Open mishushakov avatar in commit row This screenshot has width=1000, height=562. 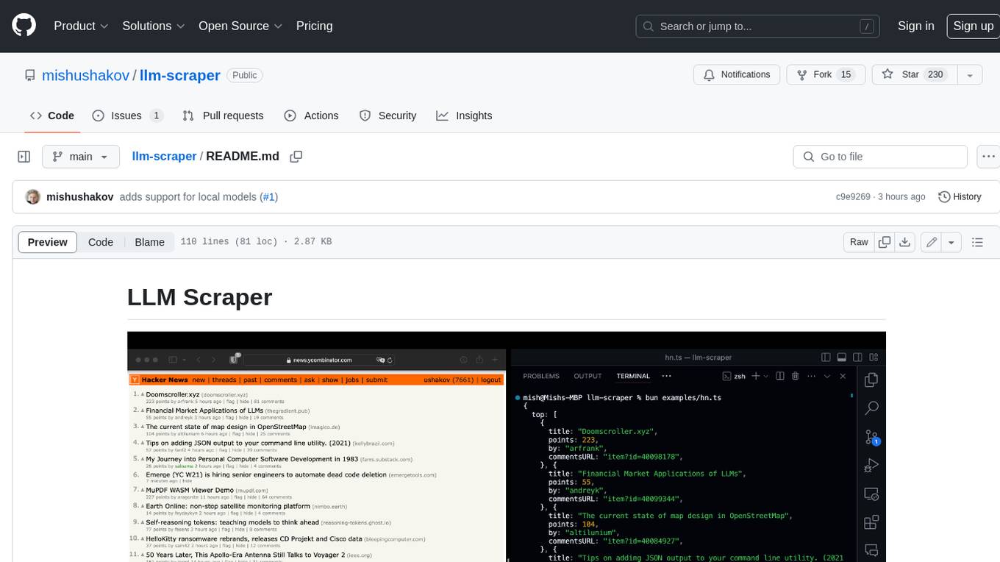point(33,197)
